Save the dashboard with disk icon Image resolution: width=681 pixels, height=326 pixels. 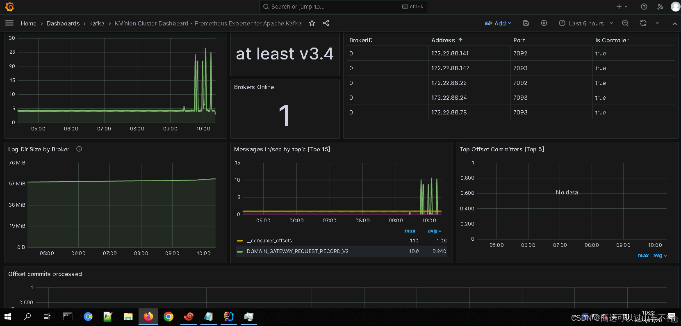tap(526, 23)
